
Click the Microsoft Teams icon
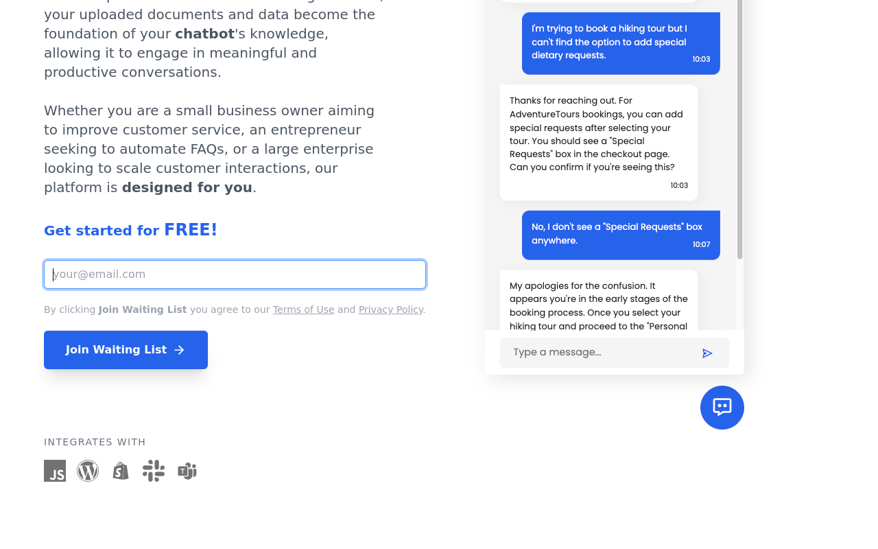pyautogui.click(x=187, y=471)
